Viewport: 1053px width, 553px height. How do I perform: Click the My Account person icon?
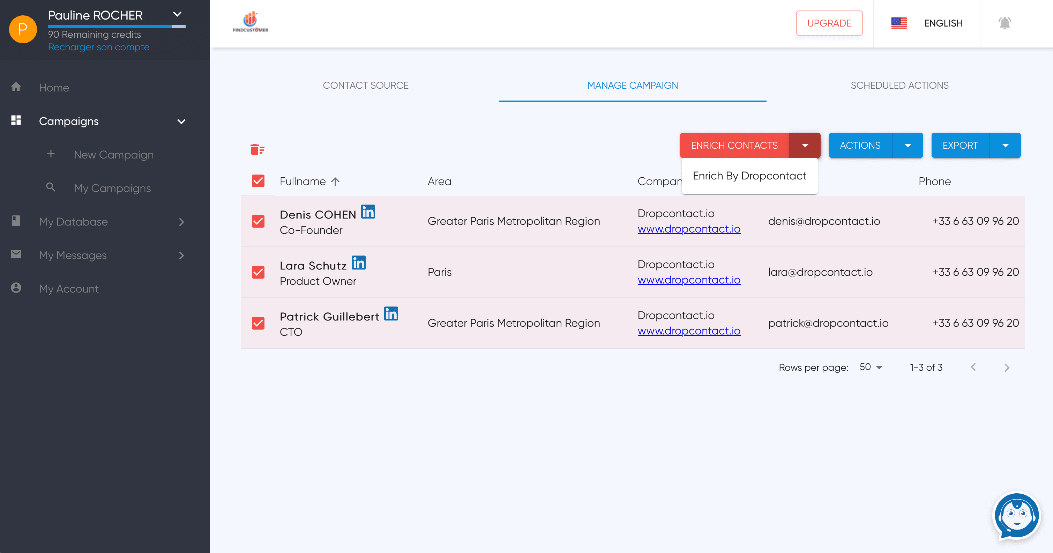(x=16, y=288)
